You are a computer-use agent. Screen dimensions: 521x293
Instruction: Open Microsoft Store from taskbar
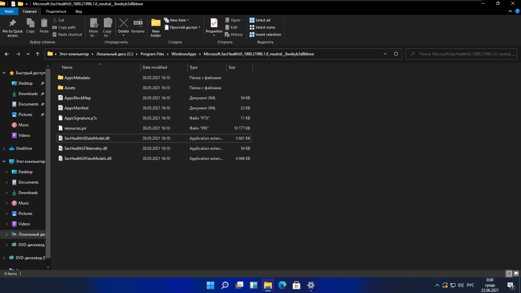tap(296, 285)
